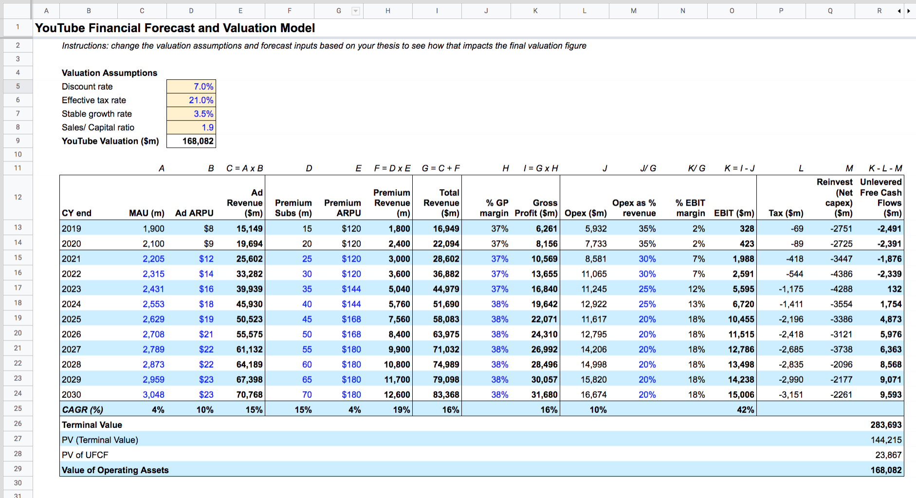The height and width of the screenshot is (498, 916).
Task: Click the 'Terminal Value' row label
Action: pyautogui.click(x=92, y=425)
